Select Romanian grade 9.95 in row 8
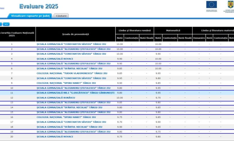 (x=120, y=78)
